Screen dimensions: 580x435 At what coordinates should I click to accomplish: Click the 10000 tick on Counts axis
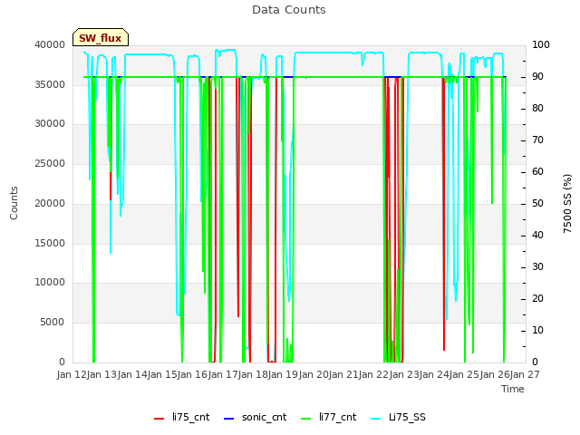pos(50,282)
